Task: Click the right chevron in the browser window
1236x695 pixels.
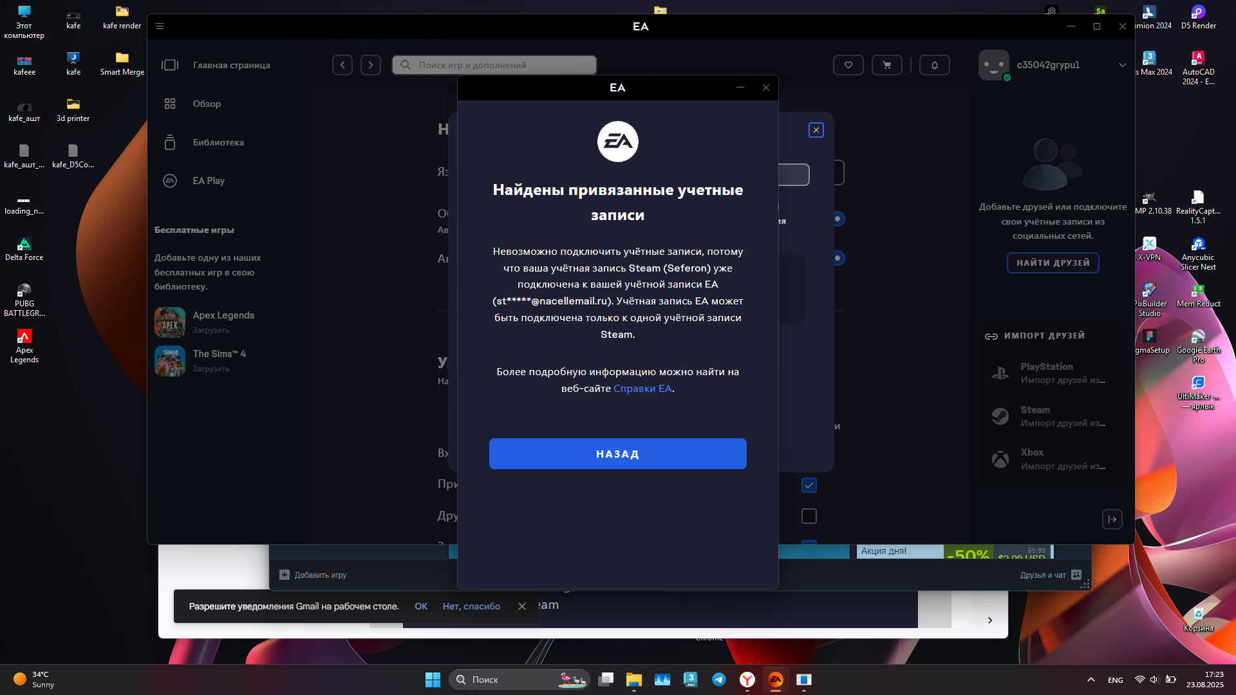Action: click(x=990, y=620)
